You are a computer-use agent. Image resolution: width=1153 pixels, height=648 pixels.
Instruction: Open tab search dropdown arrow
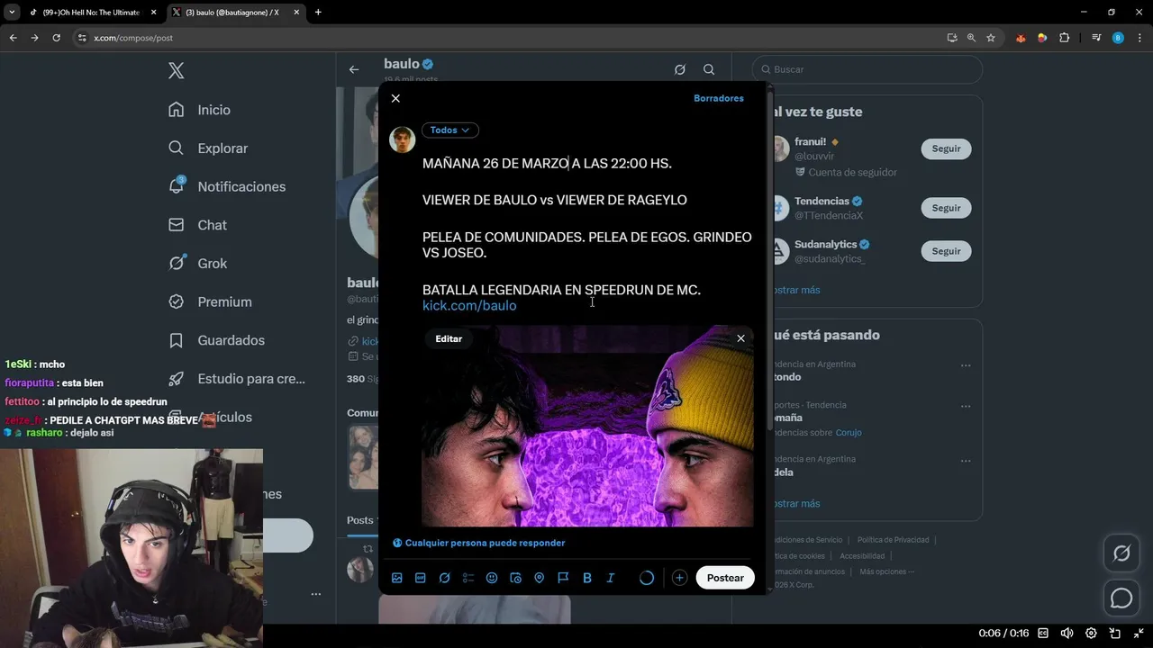[12, 13]
